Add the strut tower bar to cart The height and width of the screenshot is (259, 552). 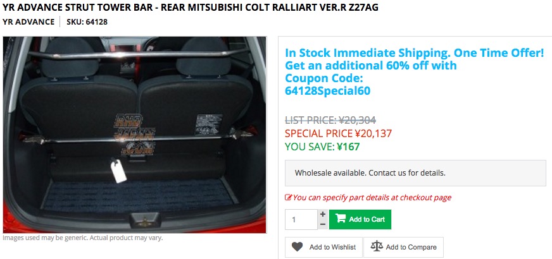360,219
